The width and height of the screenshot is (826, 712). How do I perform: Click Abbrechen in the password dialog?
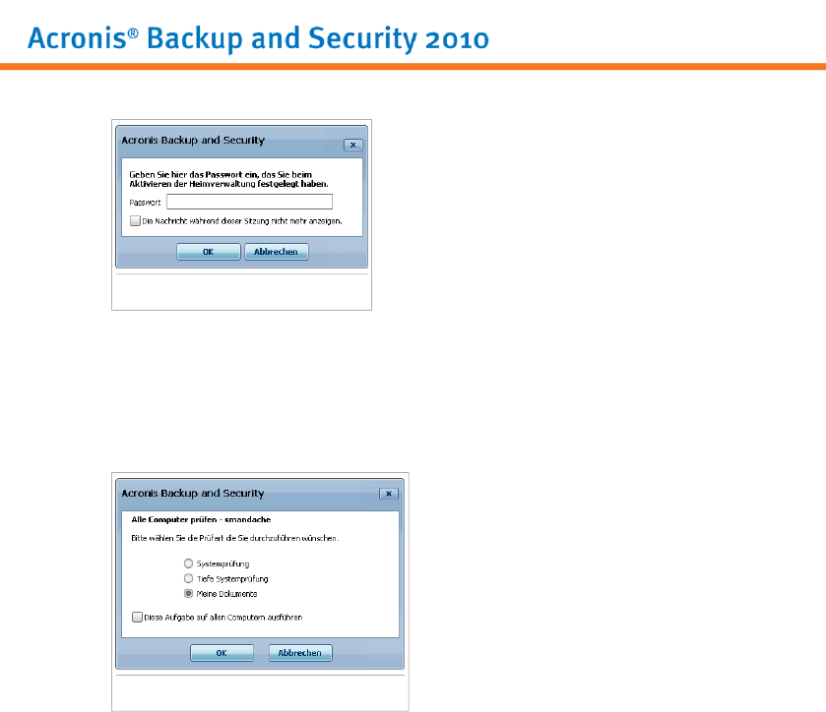coord(276,252)
